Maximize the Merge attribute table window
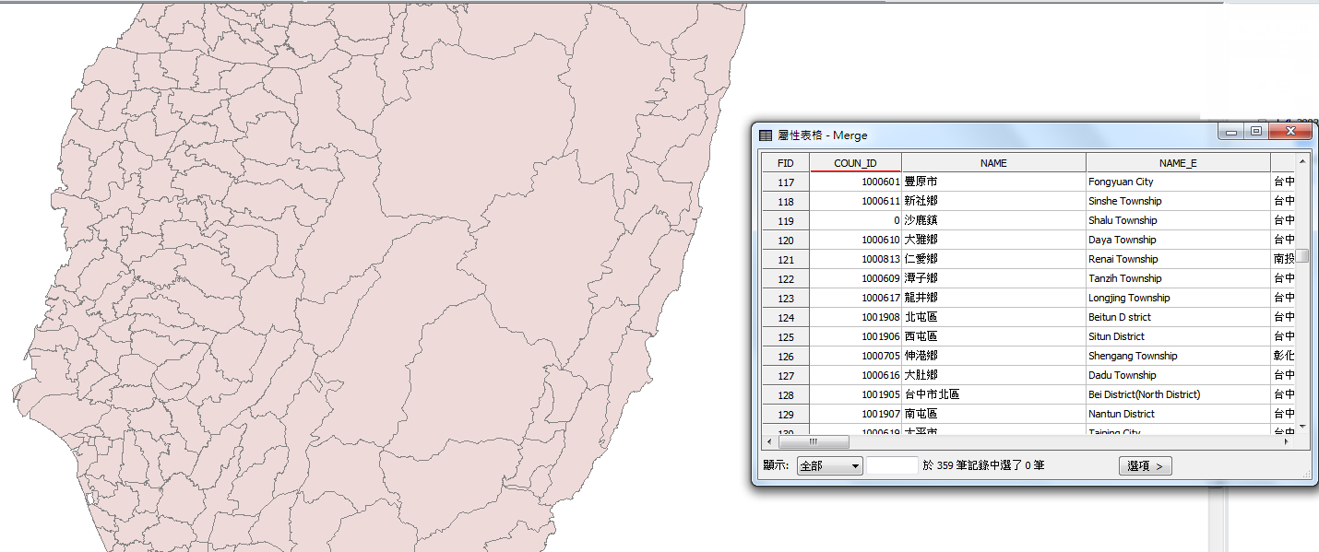 (1255, 133)
